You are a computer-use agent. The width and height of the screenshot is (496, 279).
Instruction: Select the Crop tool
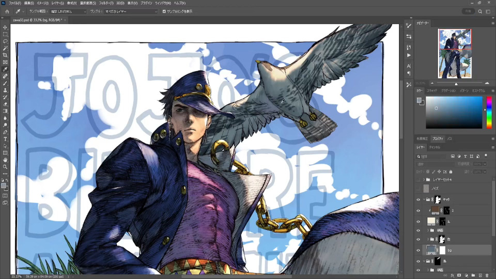click(x=5, y=55)
